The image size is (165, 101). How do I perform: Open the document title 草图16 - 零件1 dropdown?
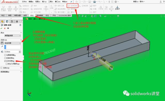[139, 2]
